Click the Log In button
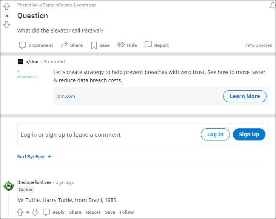Screen dimensions: 276x219 (215, 134)
